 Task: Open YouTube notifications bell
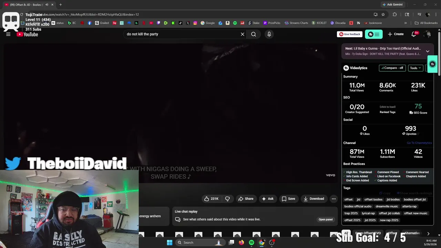(414, 34)
